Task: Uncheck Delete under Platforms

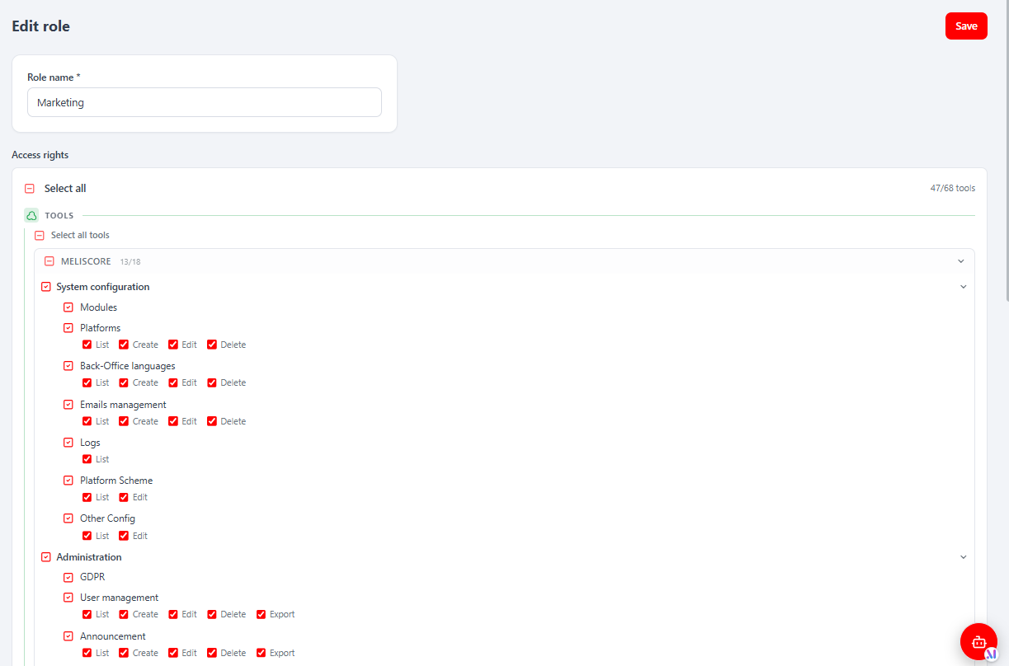Action: (x=212, y=345)
